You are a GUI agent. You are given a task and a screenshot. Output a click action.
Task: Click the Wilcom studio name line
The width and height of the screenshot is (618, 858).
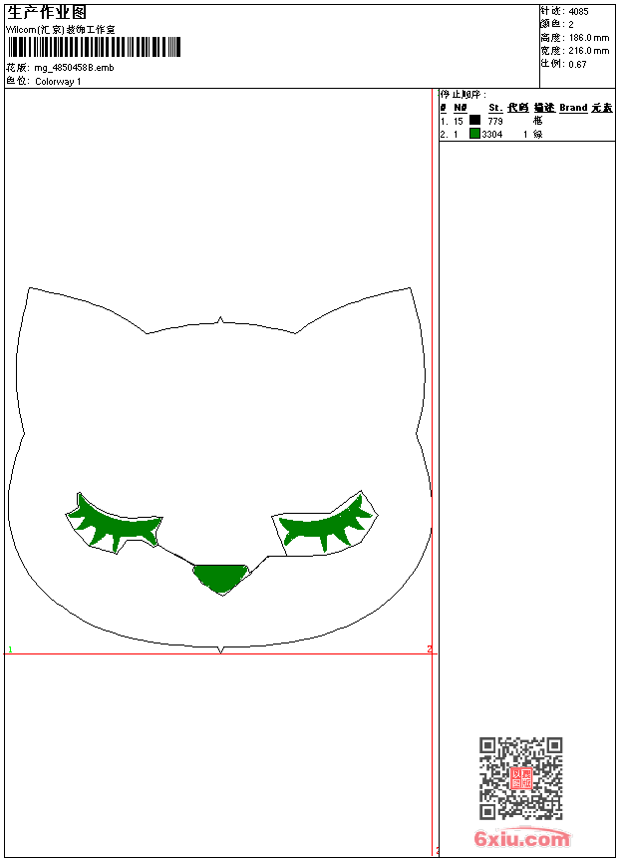coord(61,30)
